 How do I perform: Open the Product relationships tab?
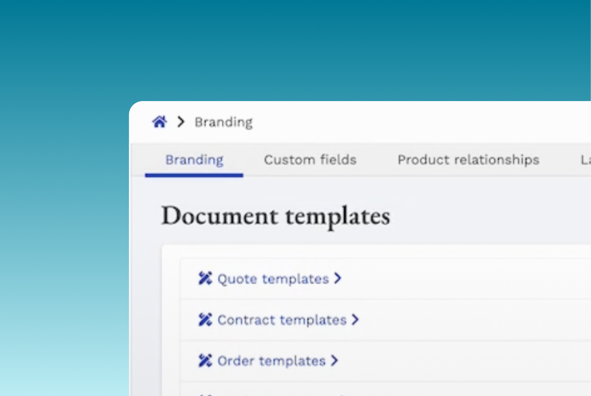tap(468, 160)
